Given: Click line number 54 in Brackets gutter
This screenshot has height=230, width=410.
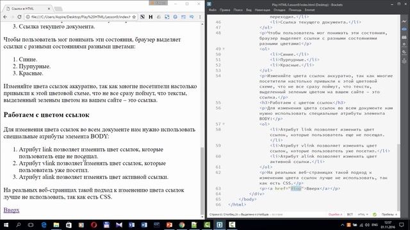Looking at the screenshot, I should point(218,76).
